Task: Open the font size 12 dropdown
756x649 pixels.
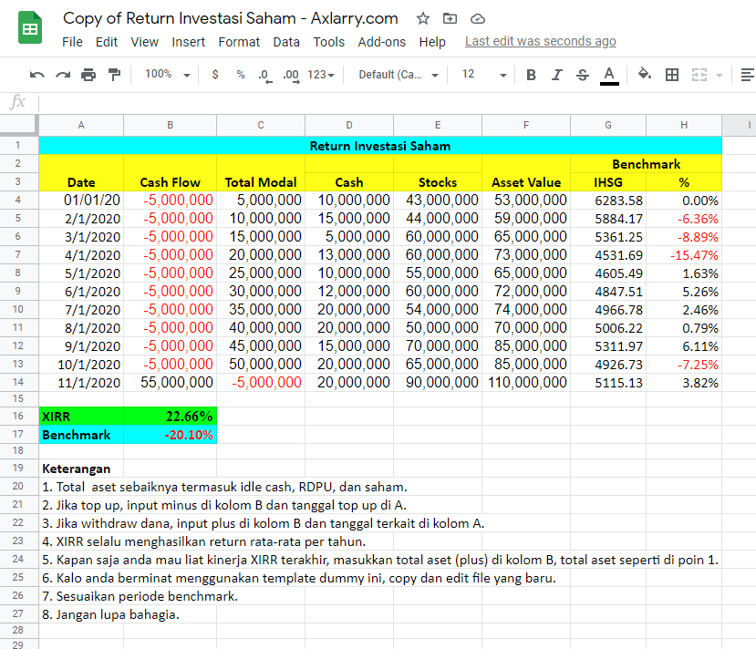Action: pos(483,74)
